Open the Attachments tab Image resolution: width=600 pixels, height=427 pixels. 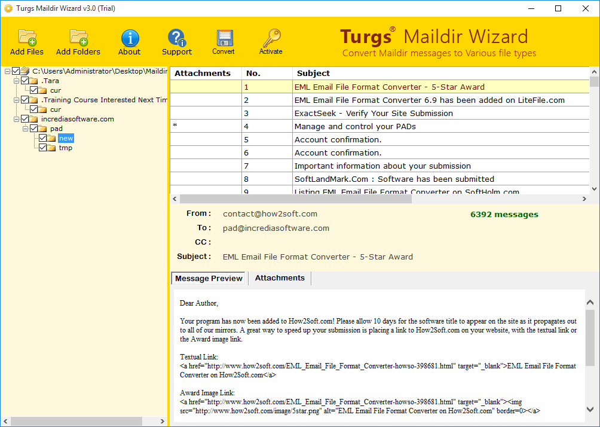pyautogui.click(x=280, y=278)
